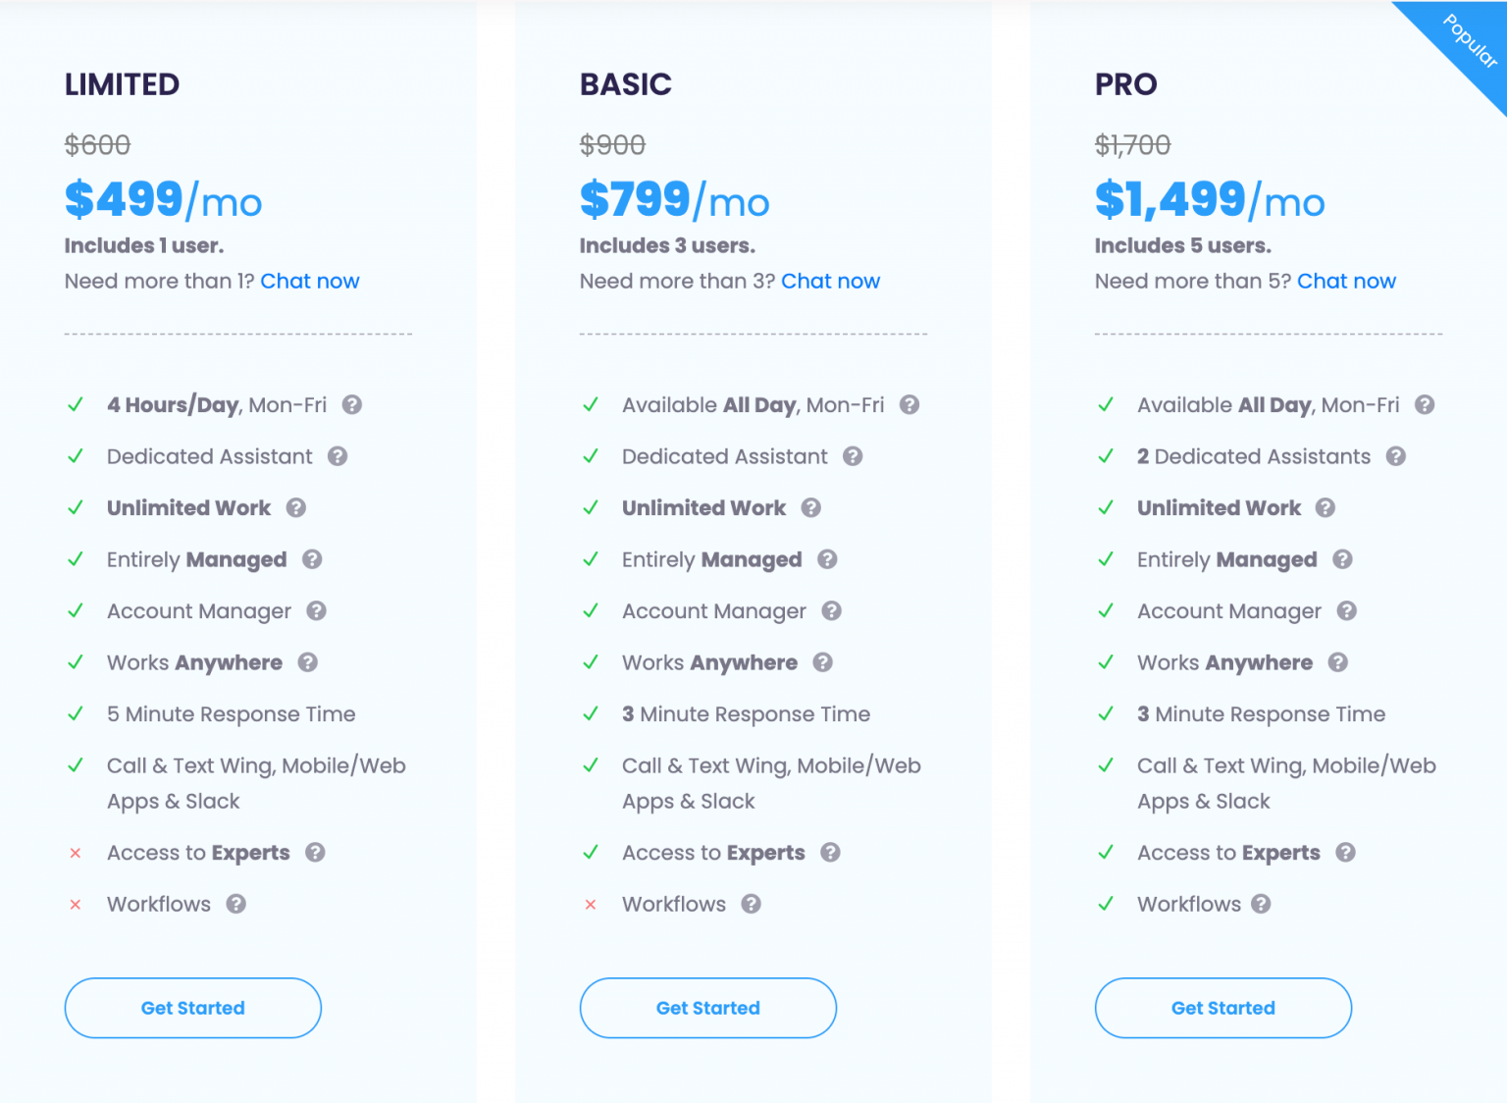The image size is (1507, 1103).
Task: Click Available All Day tooltip in BASIC plan
Action: point(909,404)
